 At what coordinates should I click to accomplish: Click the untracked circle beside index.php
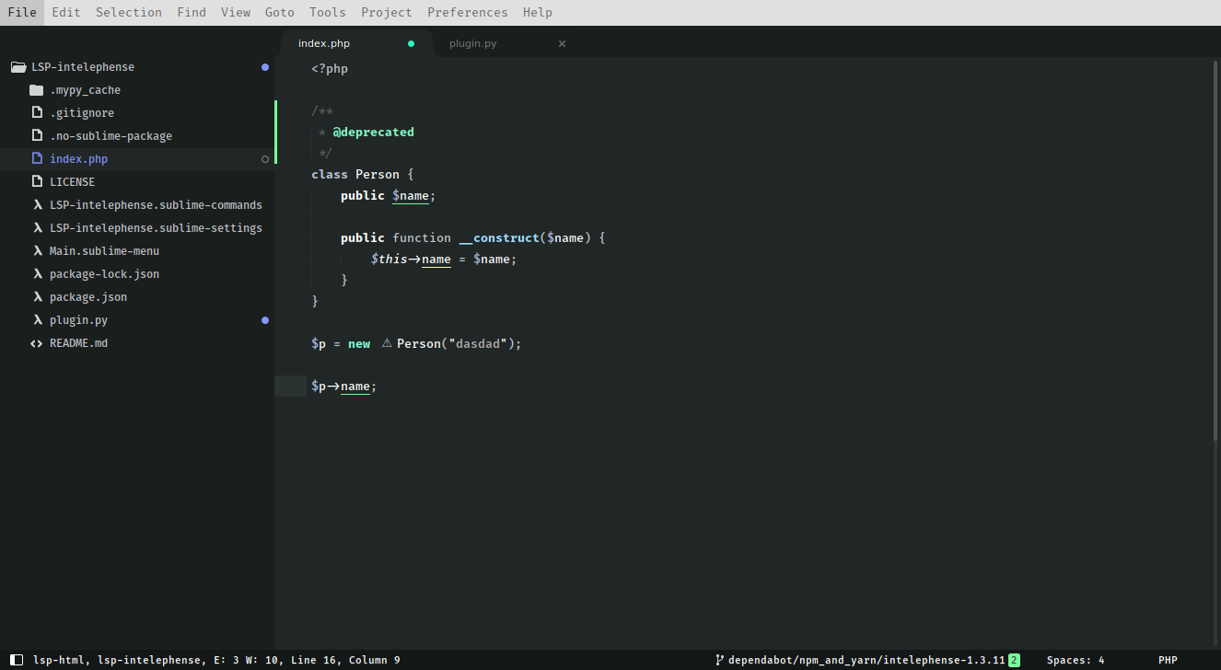[265, 159]
